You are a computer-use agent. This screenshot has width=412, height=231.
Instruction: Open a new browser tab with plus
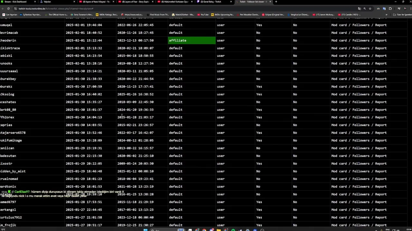tap(276, 2)
